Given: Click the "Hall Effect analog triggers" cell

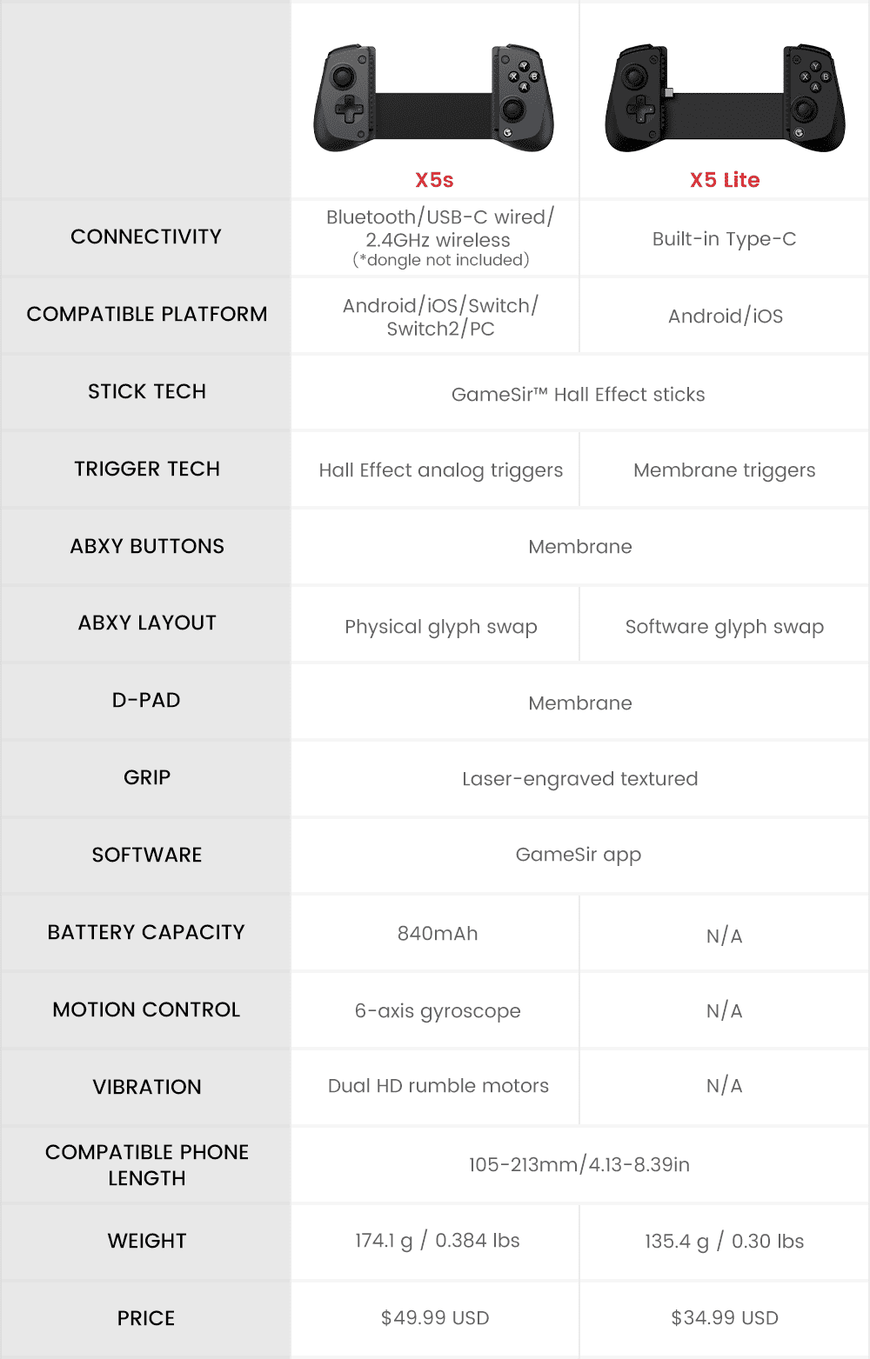Looking at the screenshot, I should pyautogui.click(x=440, y=470).
